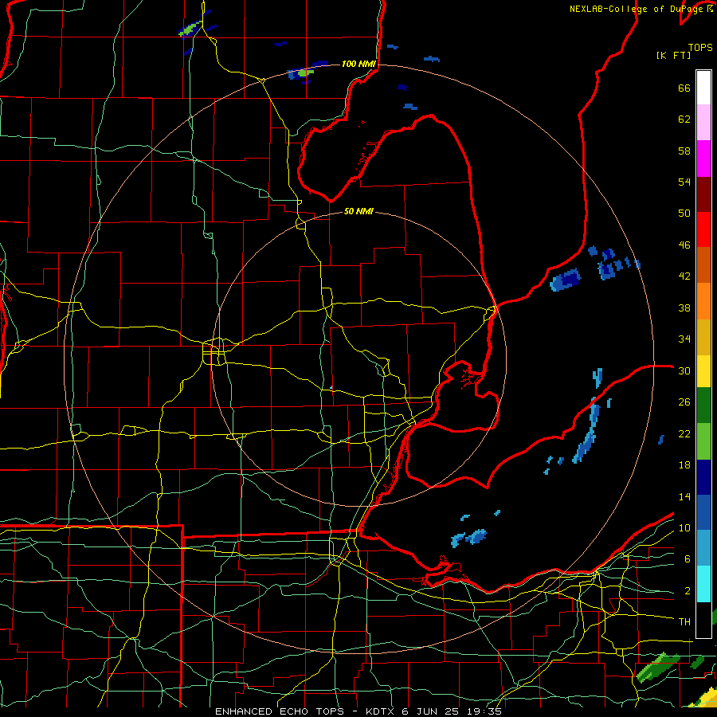This screenshot has height=717, width=717.
Task: Click the 'NEXLAB-College of DuPage' header text
Action: (637, 9)
